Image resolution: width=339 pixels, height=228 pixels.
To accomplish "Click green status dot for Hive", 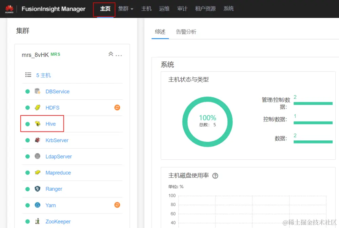I will [x=27, y=124].
